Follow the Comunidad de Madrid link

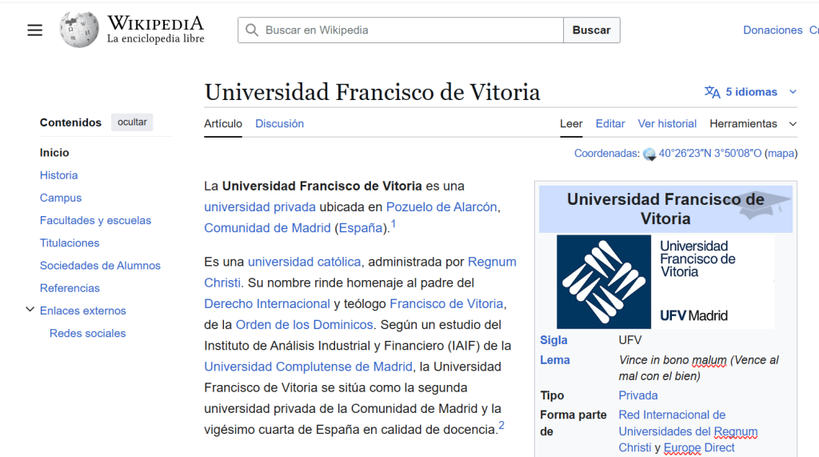click(267, 228)
